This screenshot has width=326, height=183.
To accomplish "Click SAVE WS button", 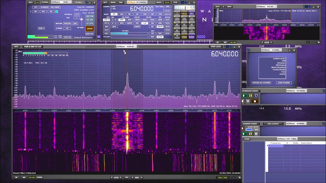I will point(67,37).
